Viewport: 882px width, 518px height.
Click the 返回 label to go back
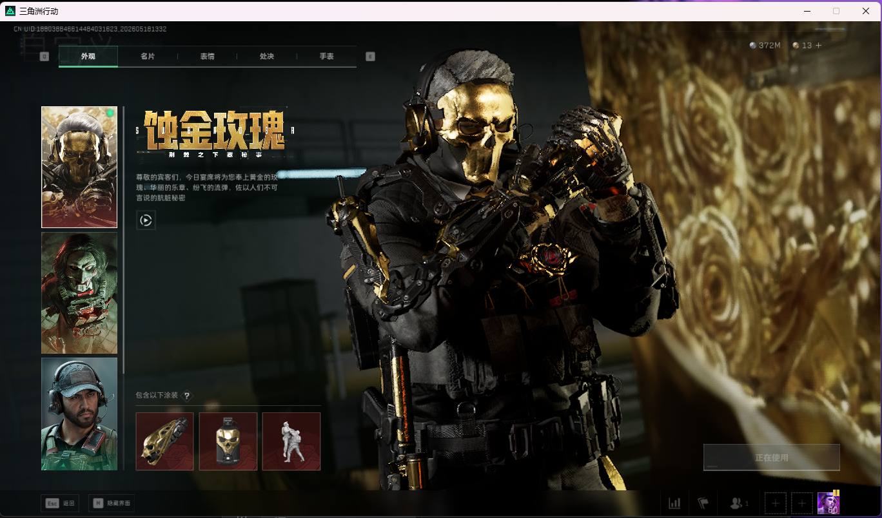click(x=69, y=503)
